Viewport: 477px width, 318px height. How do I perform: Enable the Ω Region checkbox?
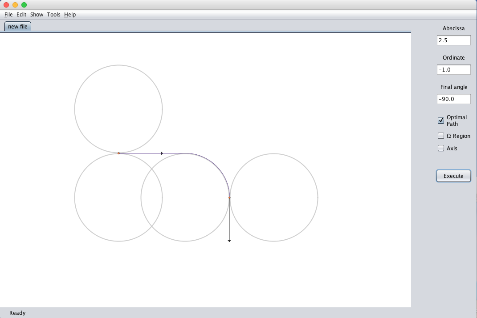[x=441, y=136]
